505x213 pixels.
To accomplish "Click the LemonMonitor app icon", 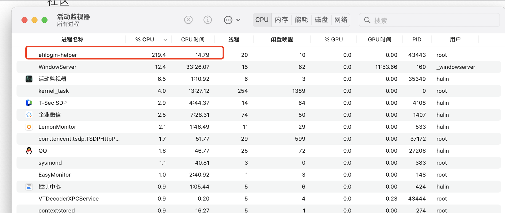I will (29, 127).
